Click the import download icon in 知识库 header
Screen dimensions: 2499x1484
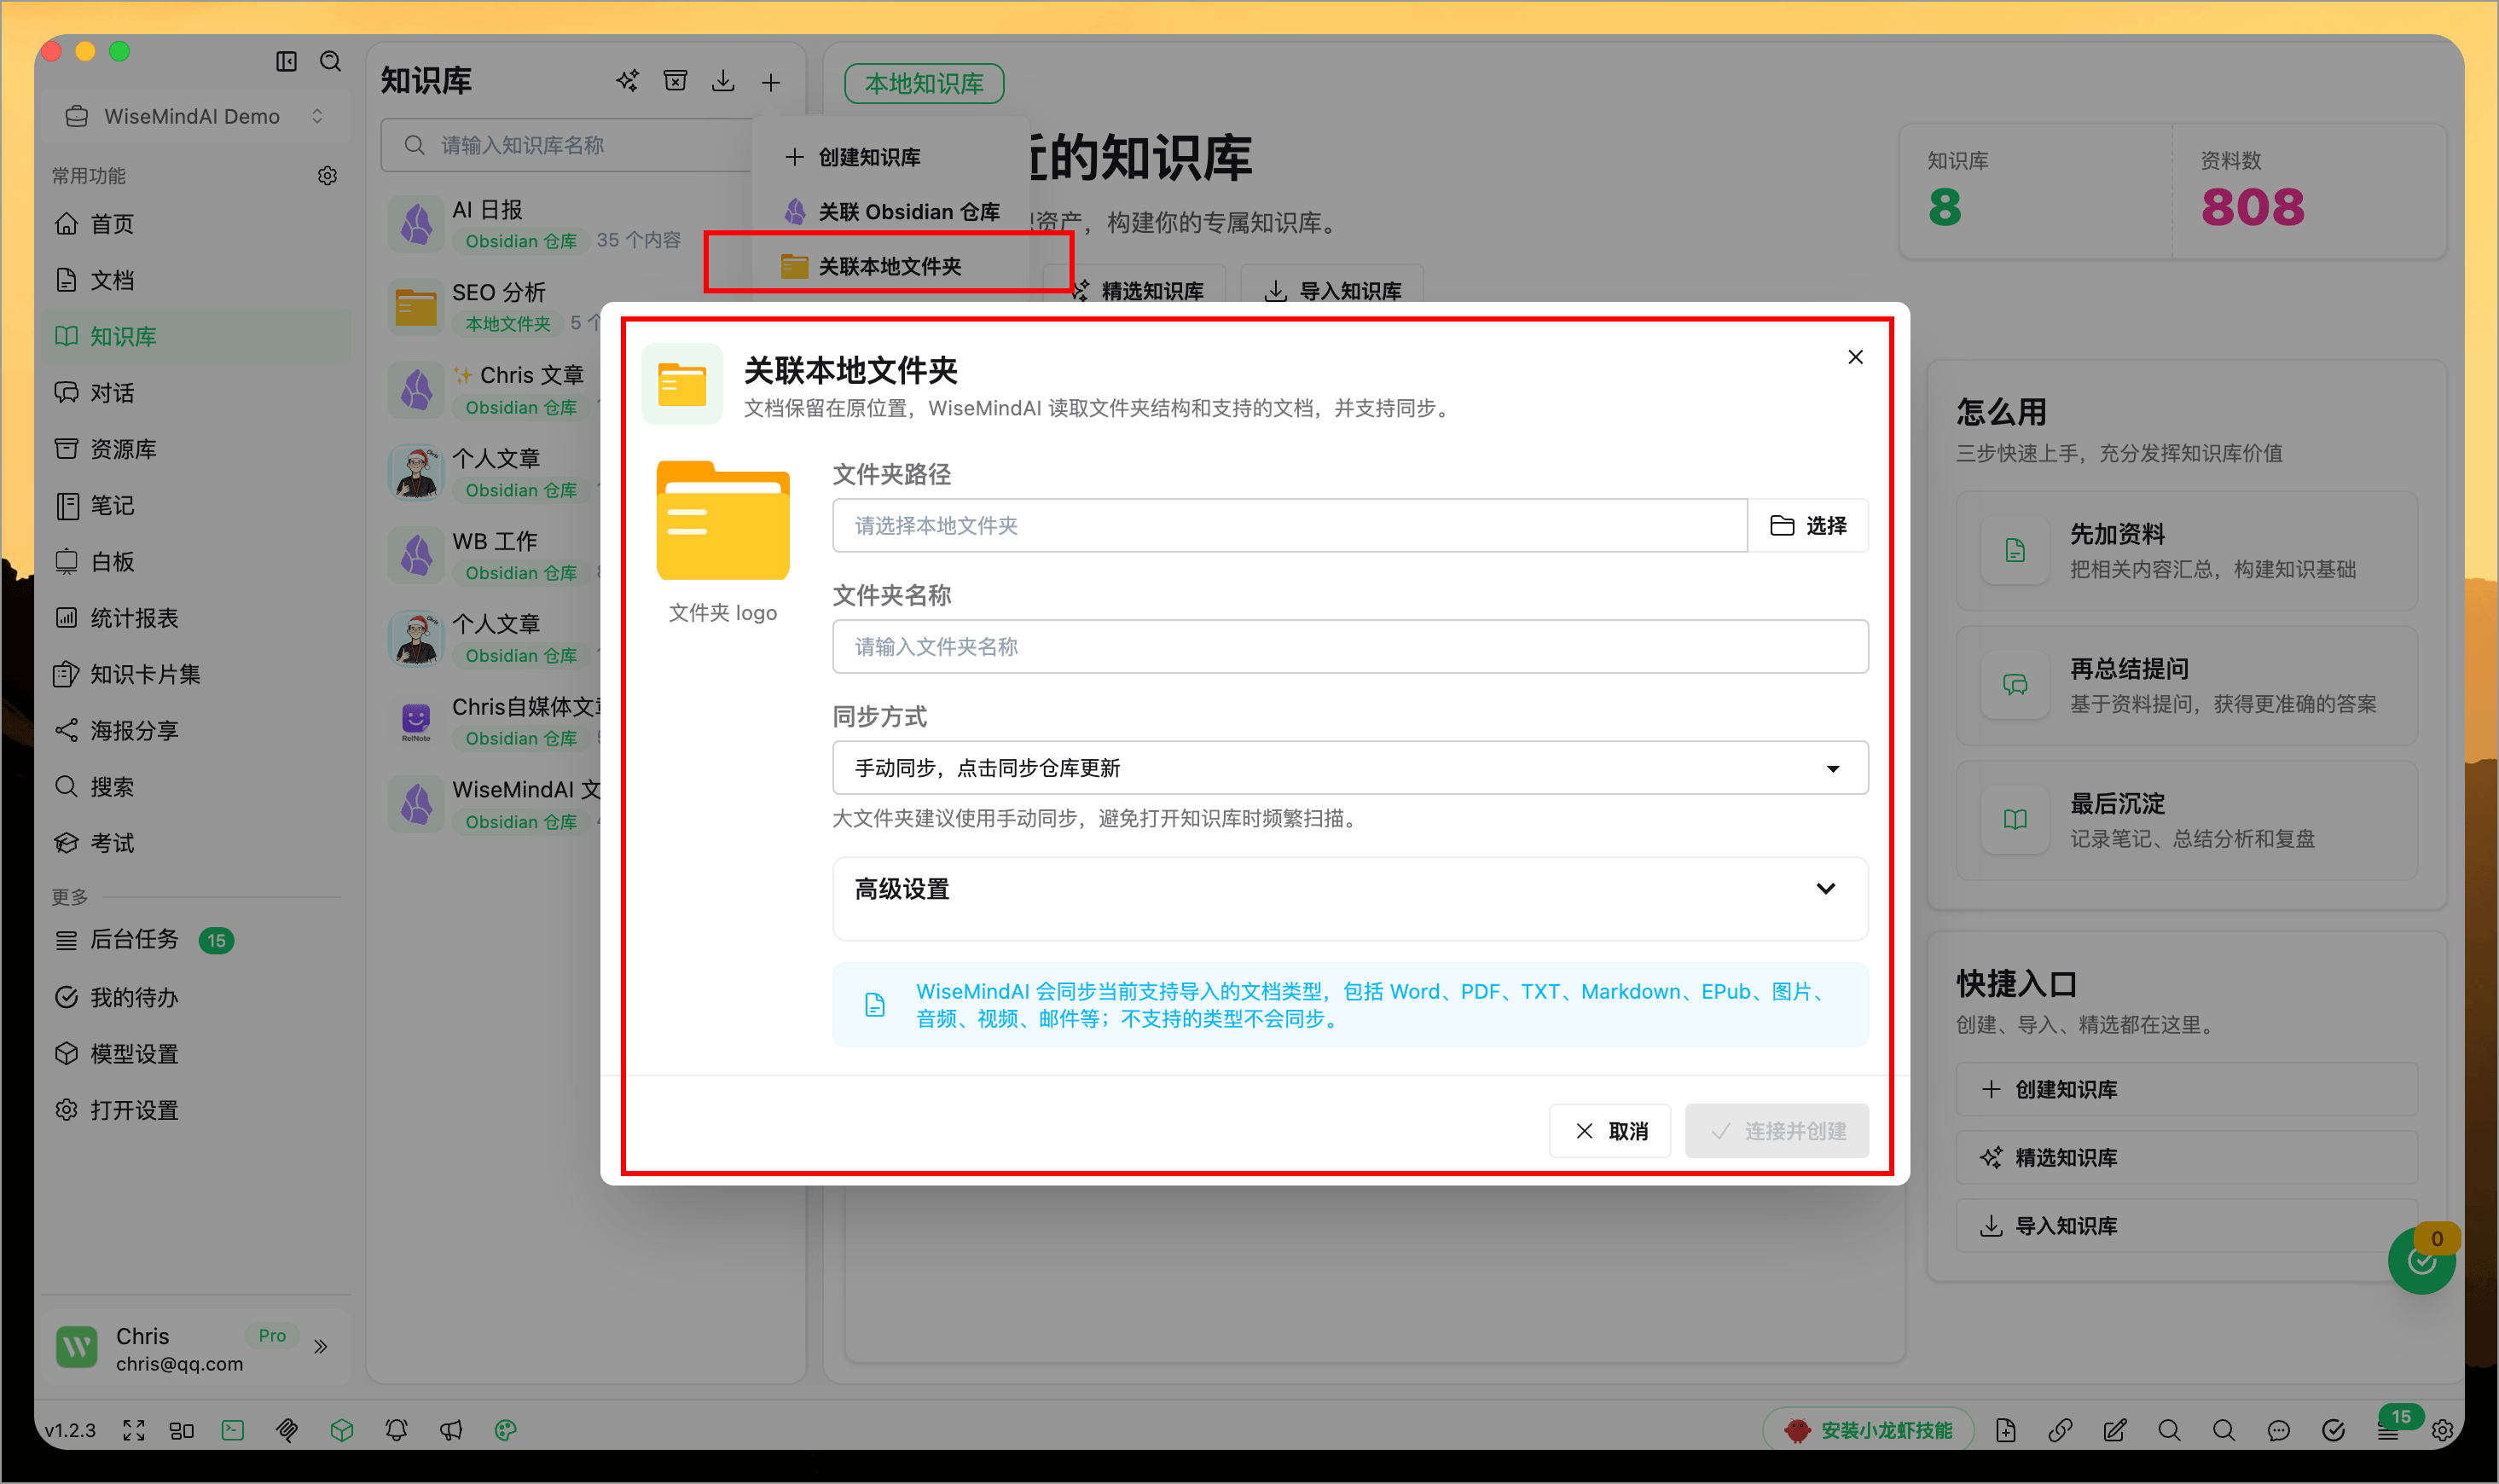click(723, 81)
